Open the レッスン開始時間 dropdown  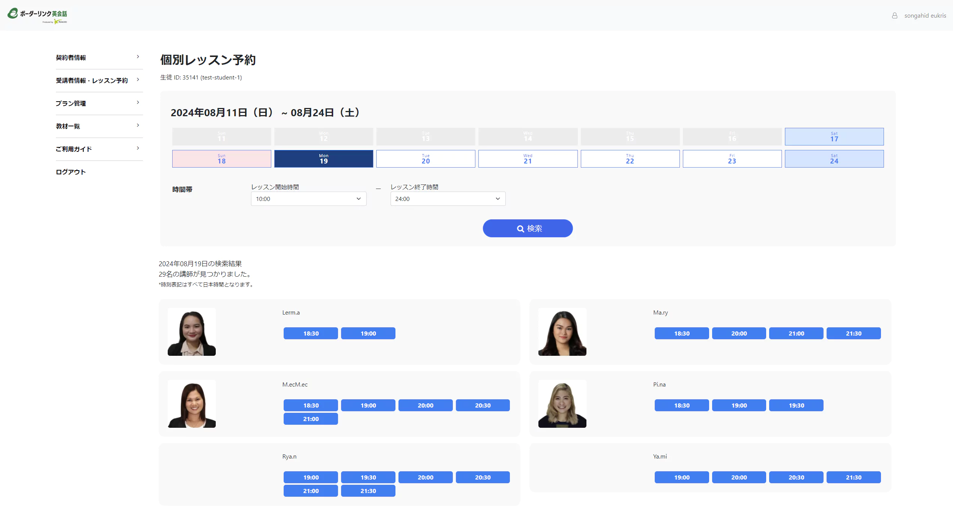tap(308, 199)
